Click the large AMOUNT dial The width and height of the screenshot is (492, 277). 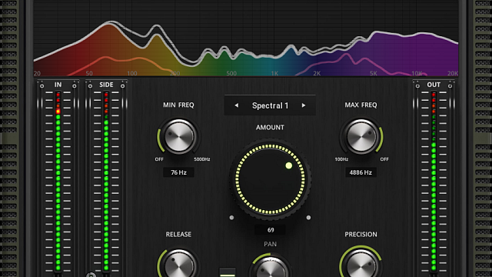click(270, 179)
